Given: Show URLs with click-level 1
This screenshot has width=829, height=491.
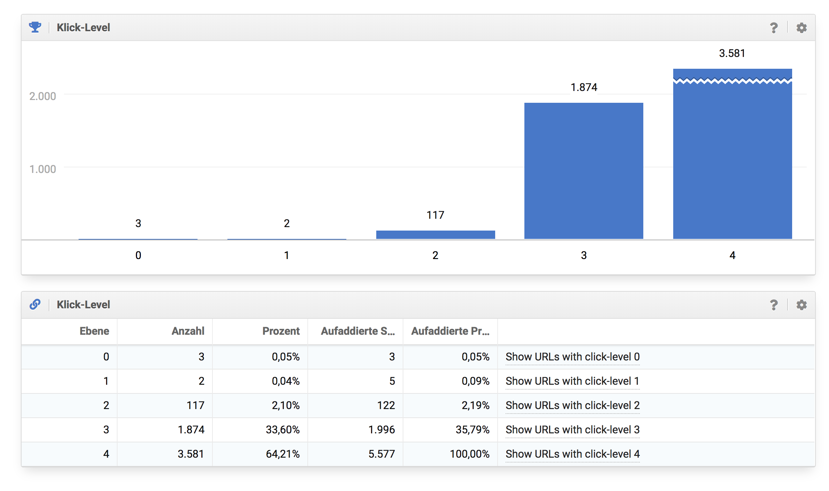Looking at the screenshot, I should click(572, 381).
